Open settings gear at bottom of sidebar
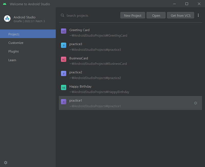Screen dimensions: 205x167 point(6,163)
